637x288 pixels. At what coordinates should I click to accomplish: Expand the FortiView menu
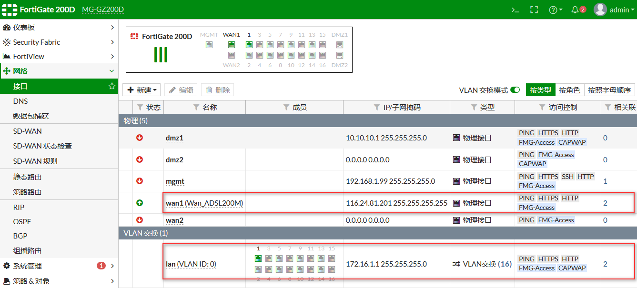(59, 56)
